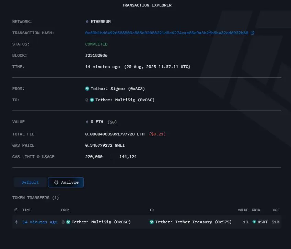Viewport: 291px width, 249px height.
Task: Click COIN column header in transfers table
Action: pyautogui.click(x=256, y=210)
